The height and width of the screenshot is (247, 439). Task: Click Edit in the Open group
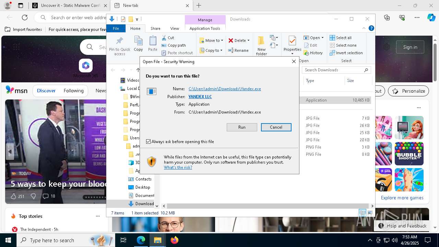point(310,45)
